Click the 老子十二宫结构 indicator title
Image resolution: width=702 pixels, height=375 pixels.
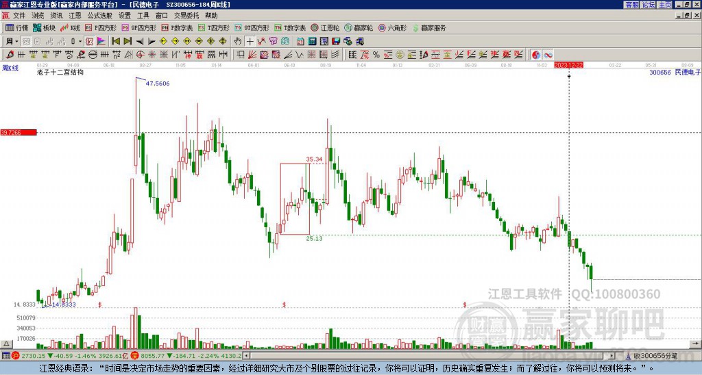[x=60, y=72]
